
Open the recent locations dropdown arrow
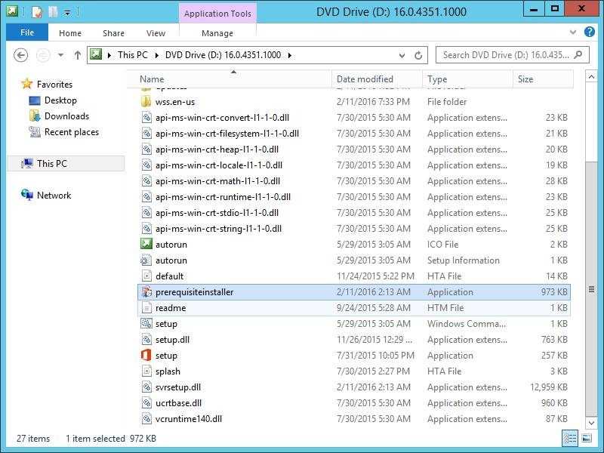[x=61, y=55]
